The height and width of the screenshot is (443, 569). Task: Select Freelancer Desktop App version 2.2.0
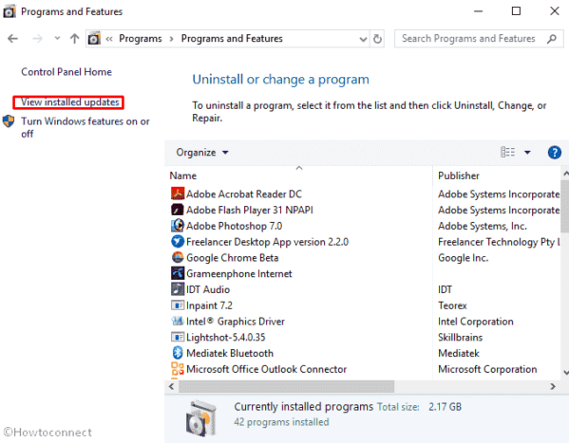point(267,242)
